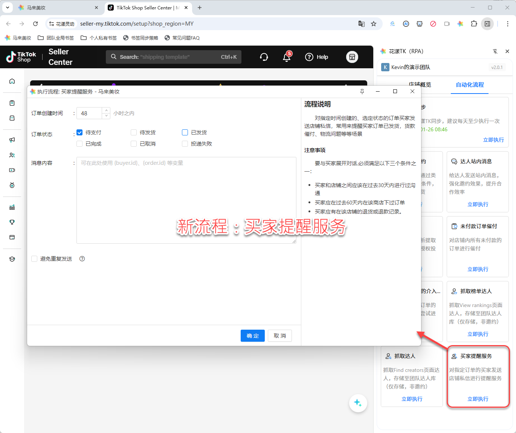Click the floating sparkle assistant button
Image resolution: width=516 pixels, height=433 pixels.
click(x=358, y=403)
